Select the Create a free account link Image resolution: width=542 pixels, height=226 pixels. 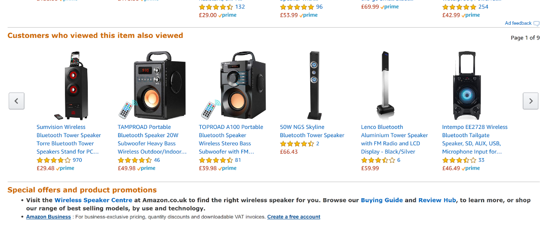click(294, 217)
